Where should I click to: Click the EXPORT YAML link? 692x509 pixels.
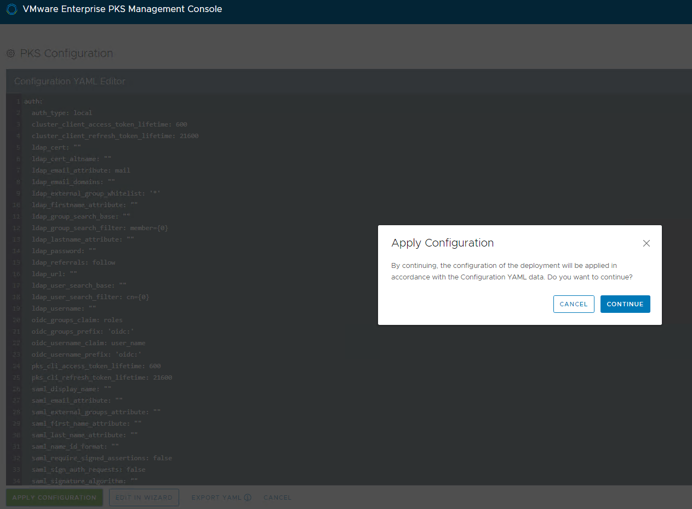click(x=216, y=497)
